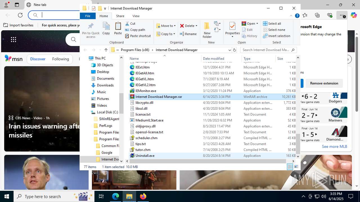Click History in the ribbon
360x202 pixels.
pyautogui.click(x=249, y=36)
